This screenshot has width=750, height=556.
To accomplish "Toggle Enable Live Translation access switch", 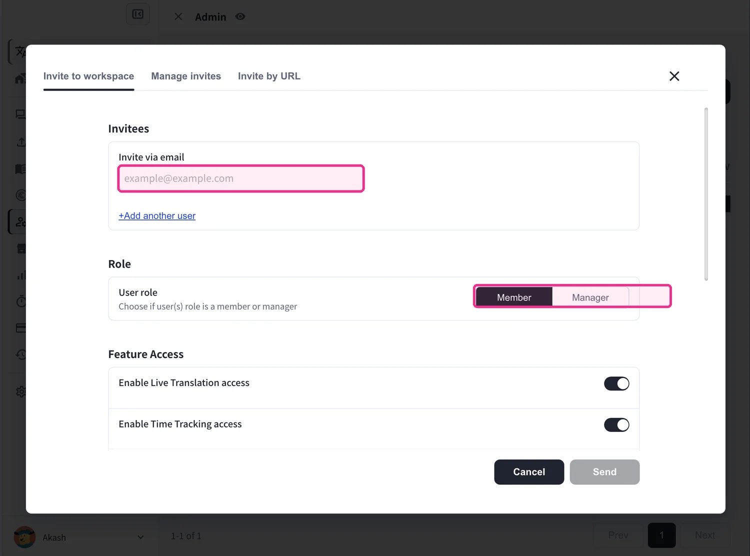I will pos(616,383).
